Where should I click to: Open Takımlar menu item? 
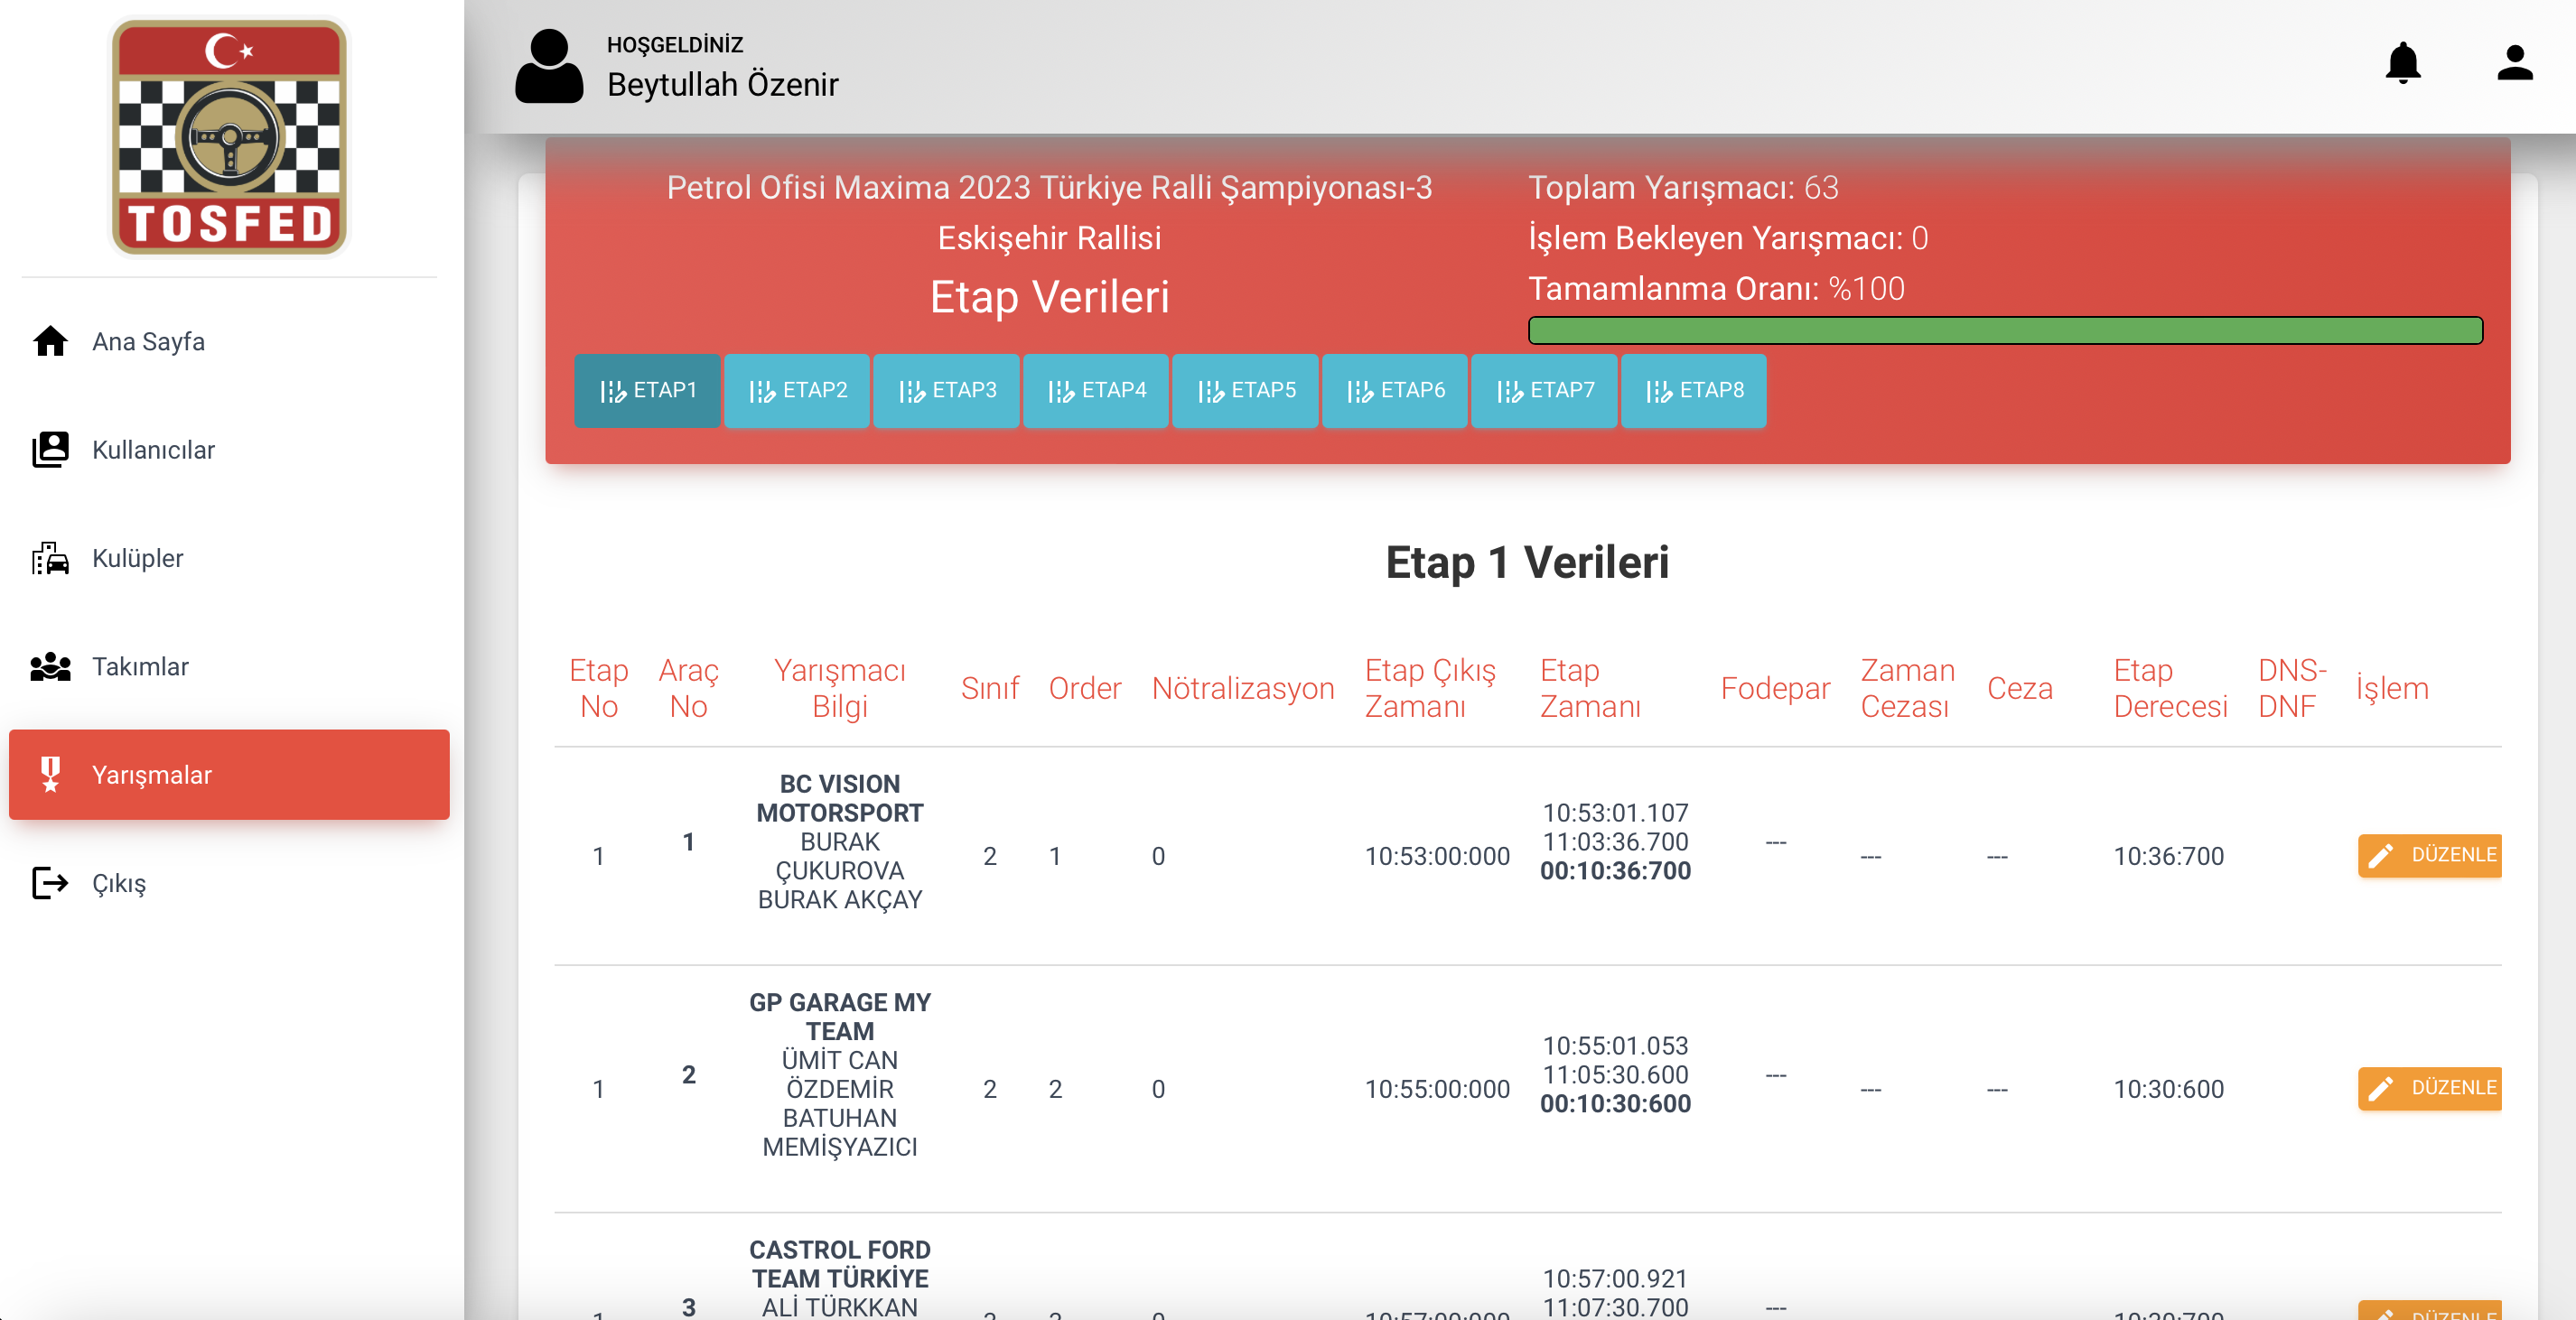click(229, 666)
